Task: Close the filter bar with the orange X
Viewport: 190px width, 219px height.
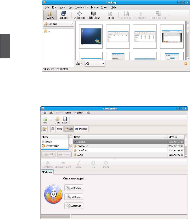Action: click(x=186, y=64)
